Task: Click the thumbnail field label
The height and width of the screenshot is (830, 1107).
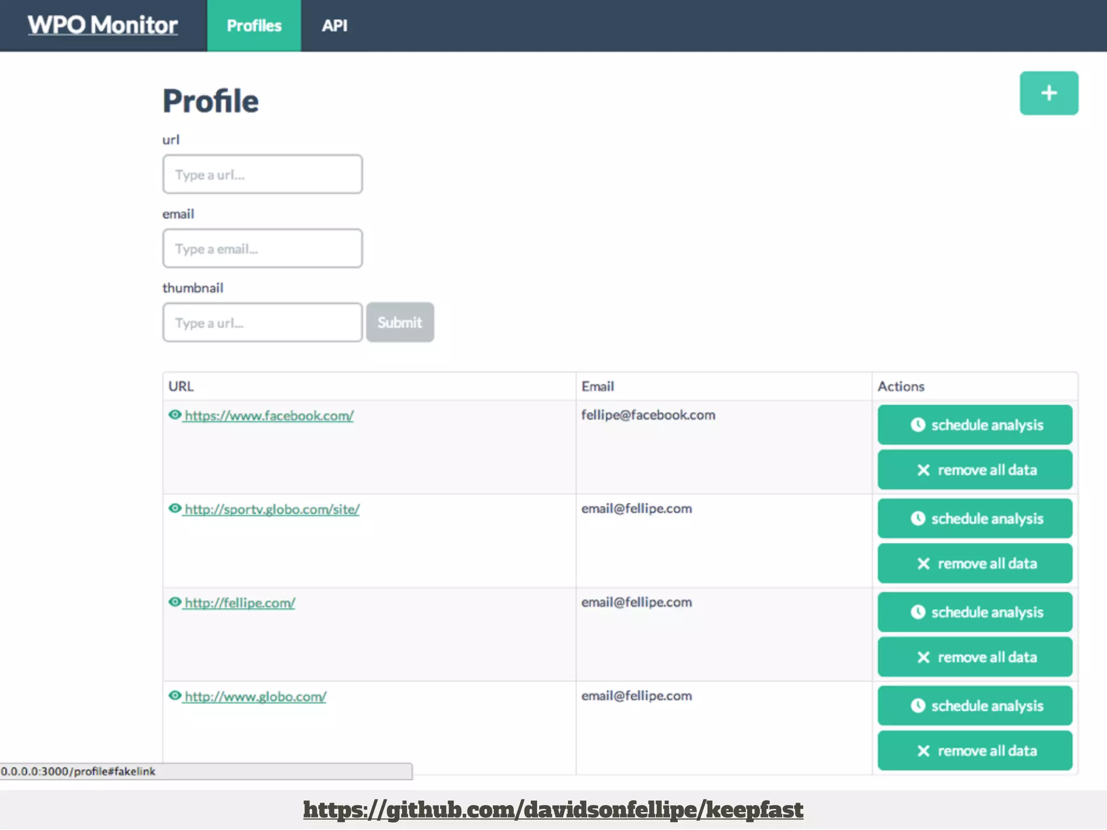Action: [192, 287]
